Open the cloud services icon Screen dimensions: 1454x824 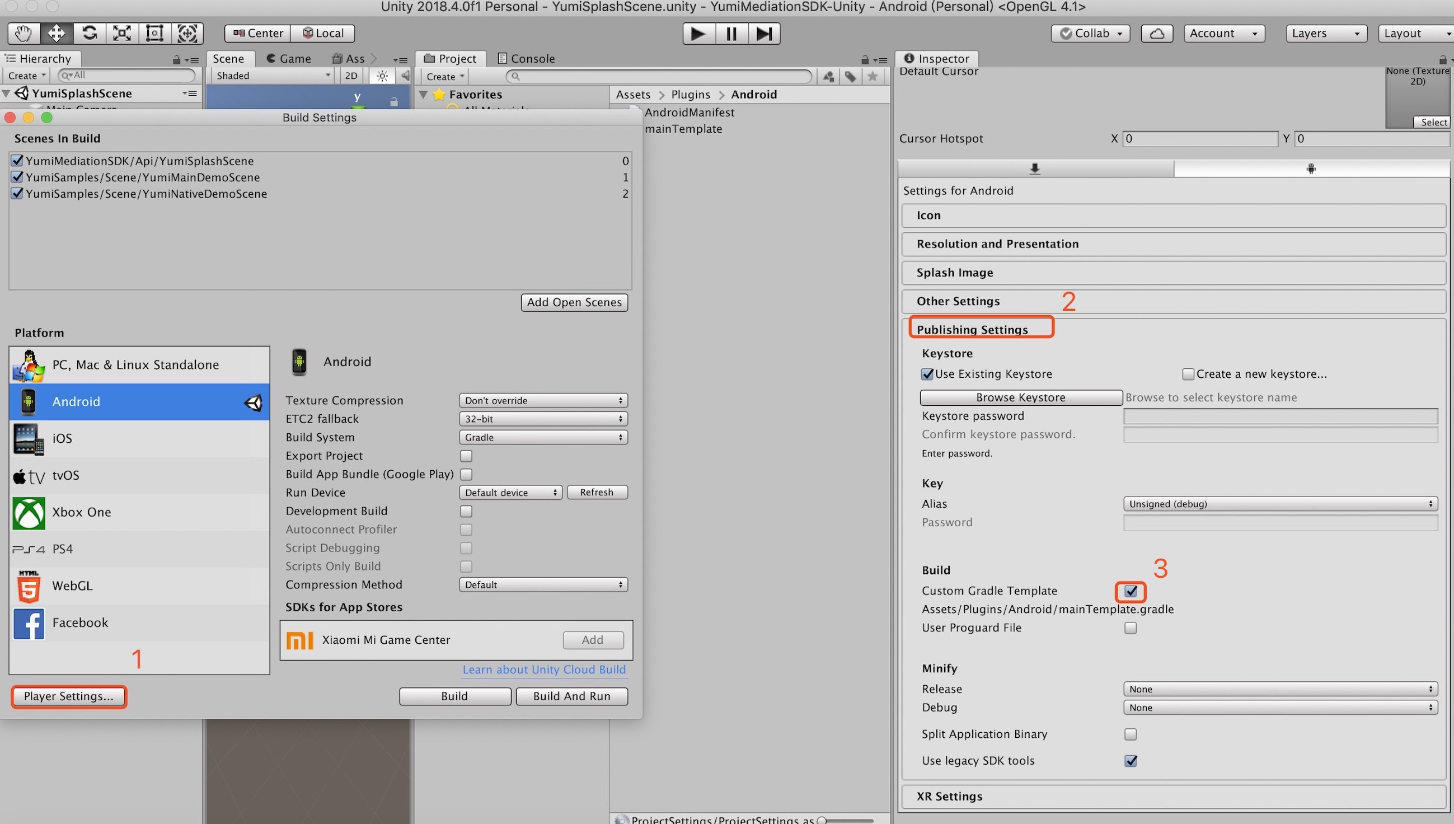1156,34
